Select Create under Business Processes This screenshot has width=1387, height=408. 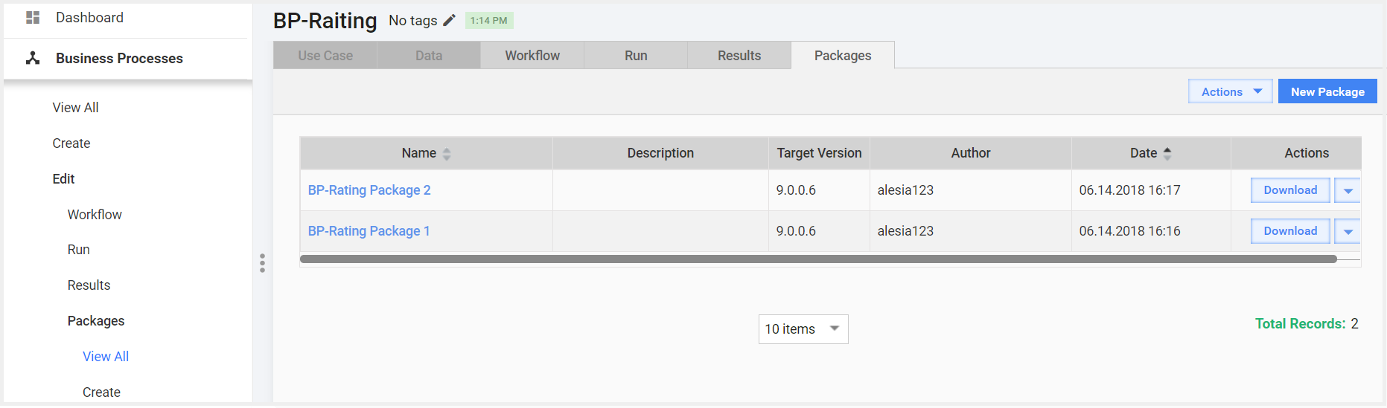click(71, 143)
